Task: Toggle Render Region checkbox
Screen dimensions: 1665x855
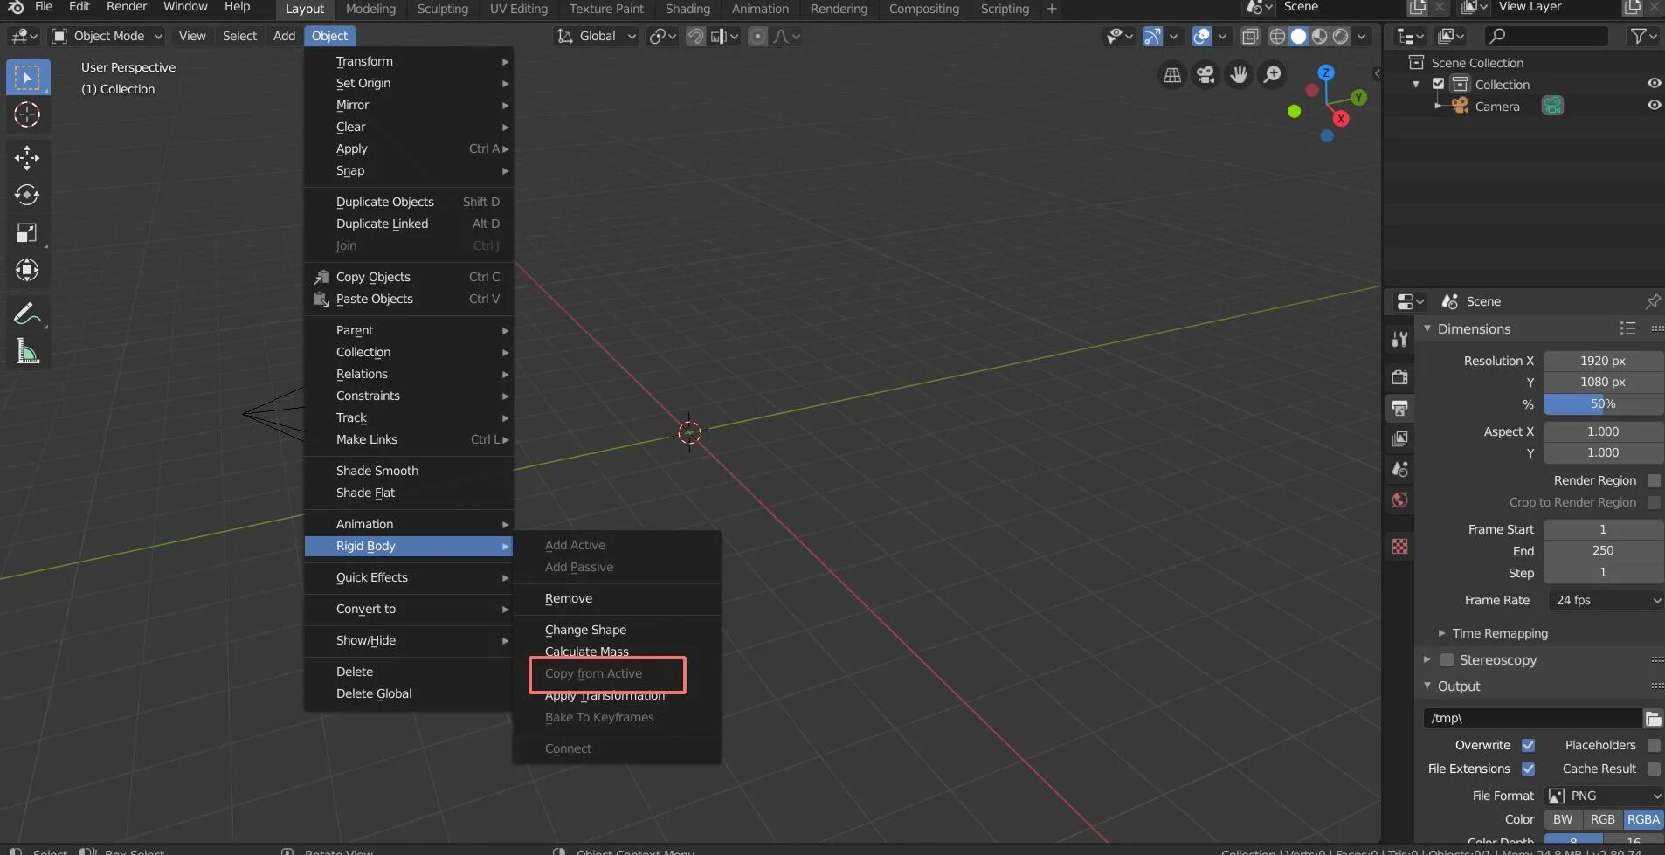Action: click(1654, 481)
